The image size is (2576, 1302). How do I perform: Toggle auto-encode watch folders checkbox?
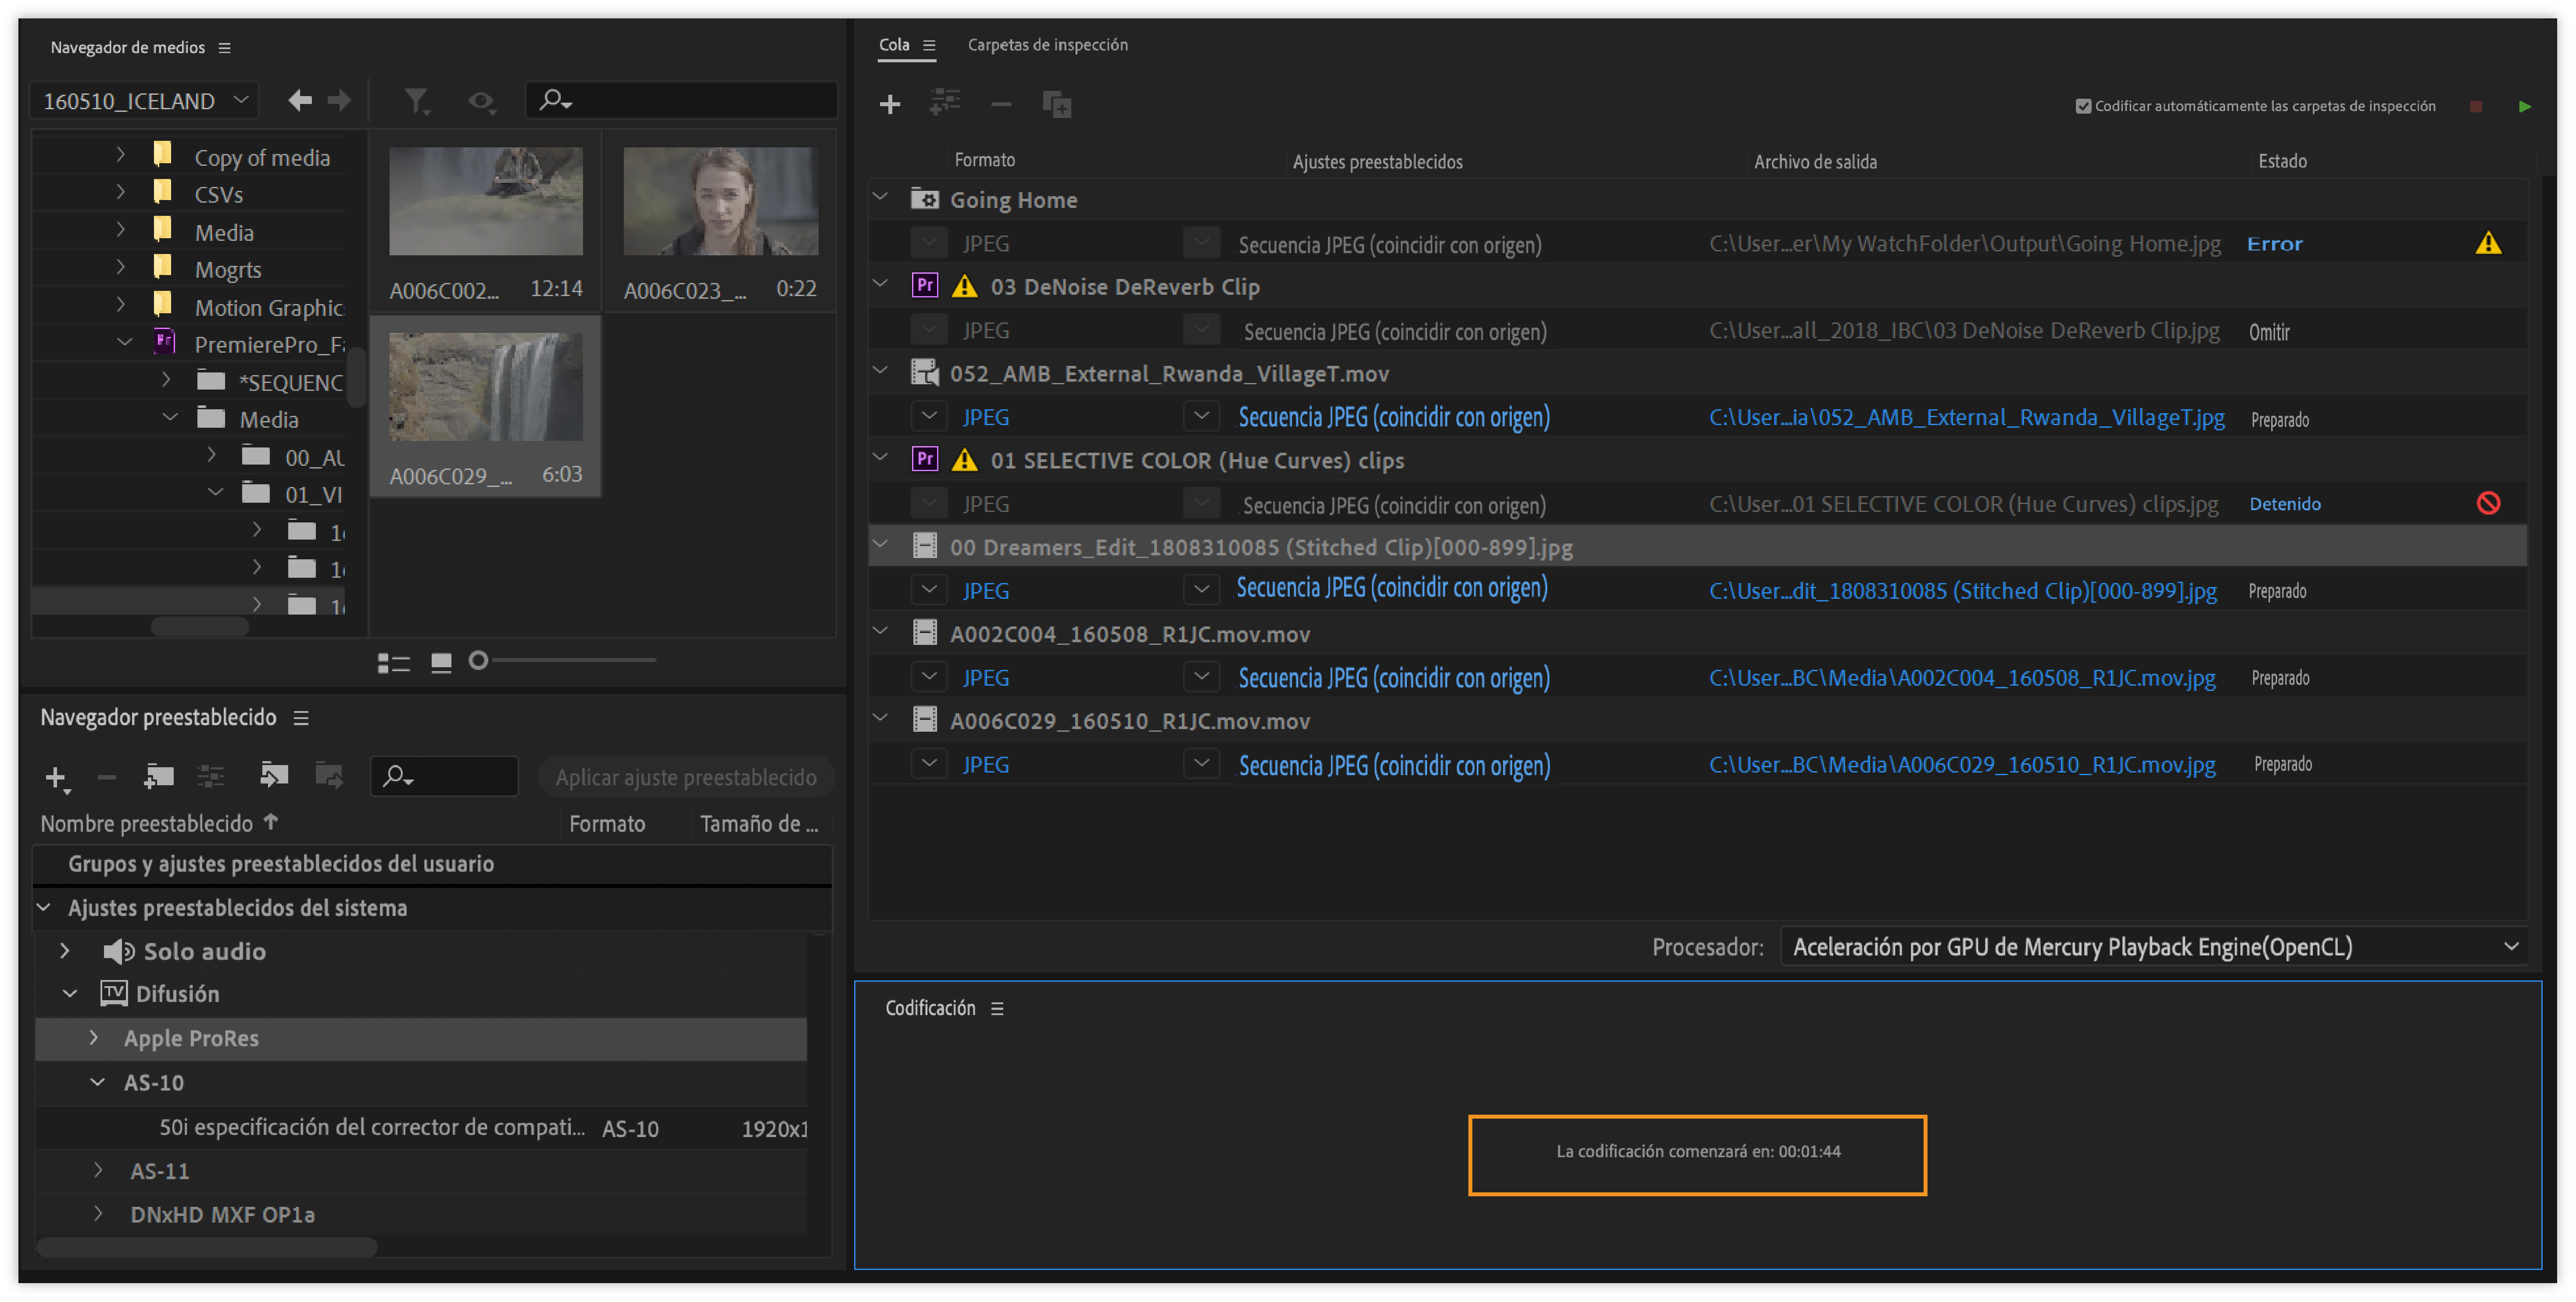click(x=2083, y=106)
